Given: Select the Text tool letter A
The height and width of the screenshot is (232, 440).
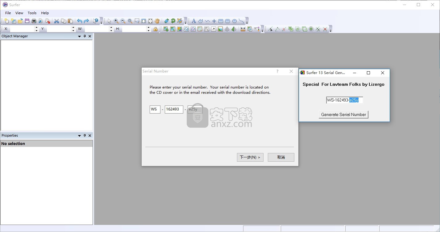Looking at the screenshot, I should (193, 21).
